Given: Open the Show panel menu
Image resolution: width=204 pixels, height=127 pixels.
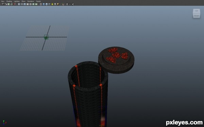Looking at the screenshot, I should click(23, 1).
